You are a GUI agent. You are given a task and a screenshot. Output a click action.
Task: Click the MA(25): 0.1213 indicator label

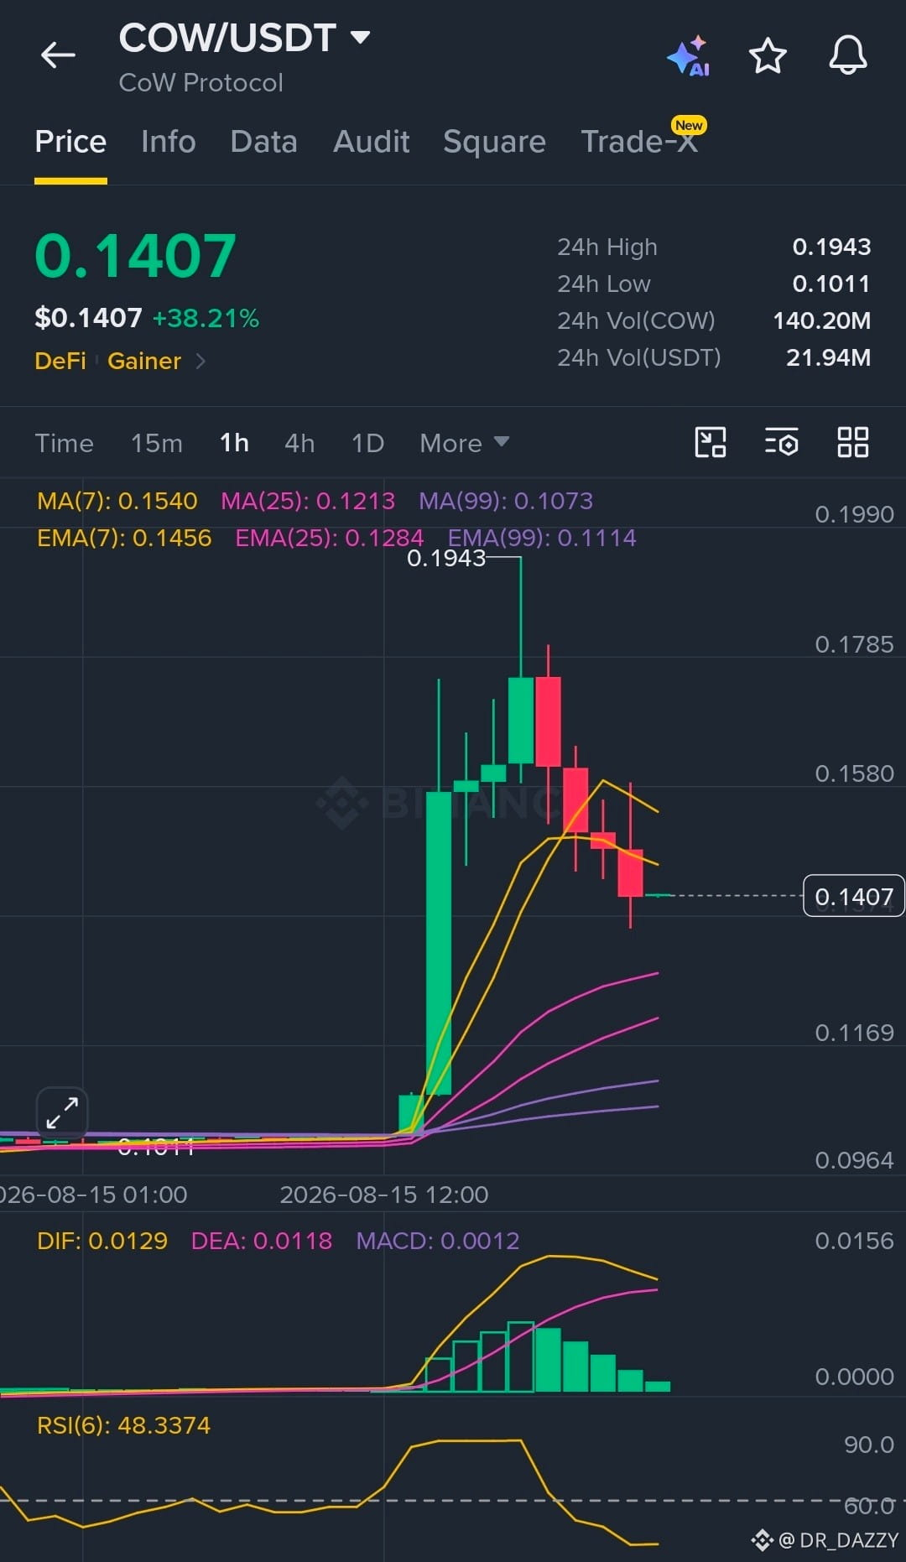[308, 501]
